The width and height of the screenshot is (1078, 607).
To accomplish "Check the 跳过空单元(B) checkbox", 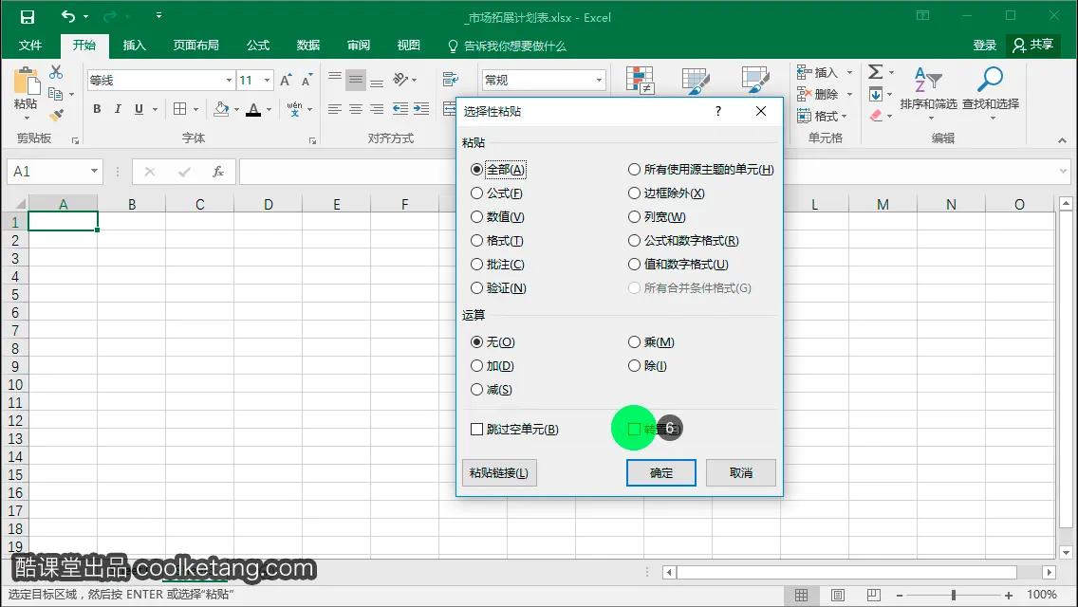I will (514, 429).
